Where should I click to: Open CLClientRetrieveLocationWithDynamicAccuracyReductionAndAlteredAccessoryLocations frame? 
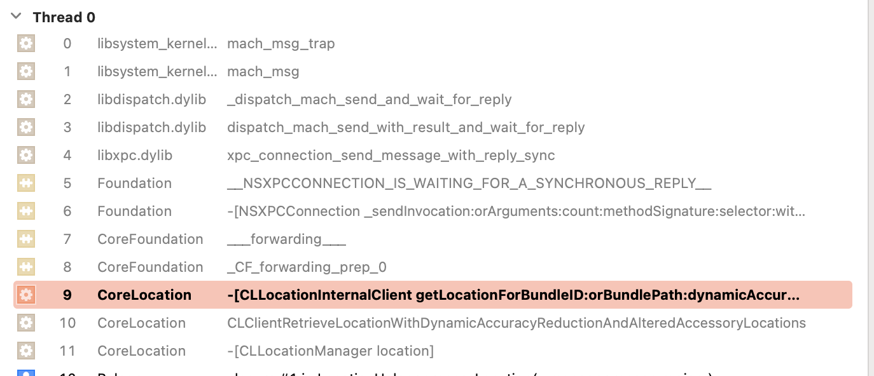pos(517,323)
